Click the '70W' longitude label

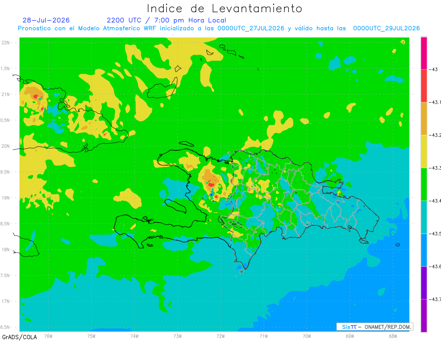(x=307, y=336)
